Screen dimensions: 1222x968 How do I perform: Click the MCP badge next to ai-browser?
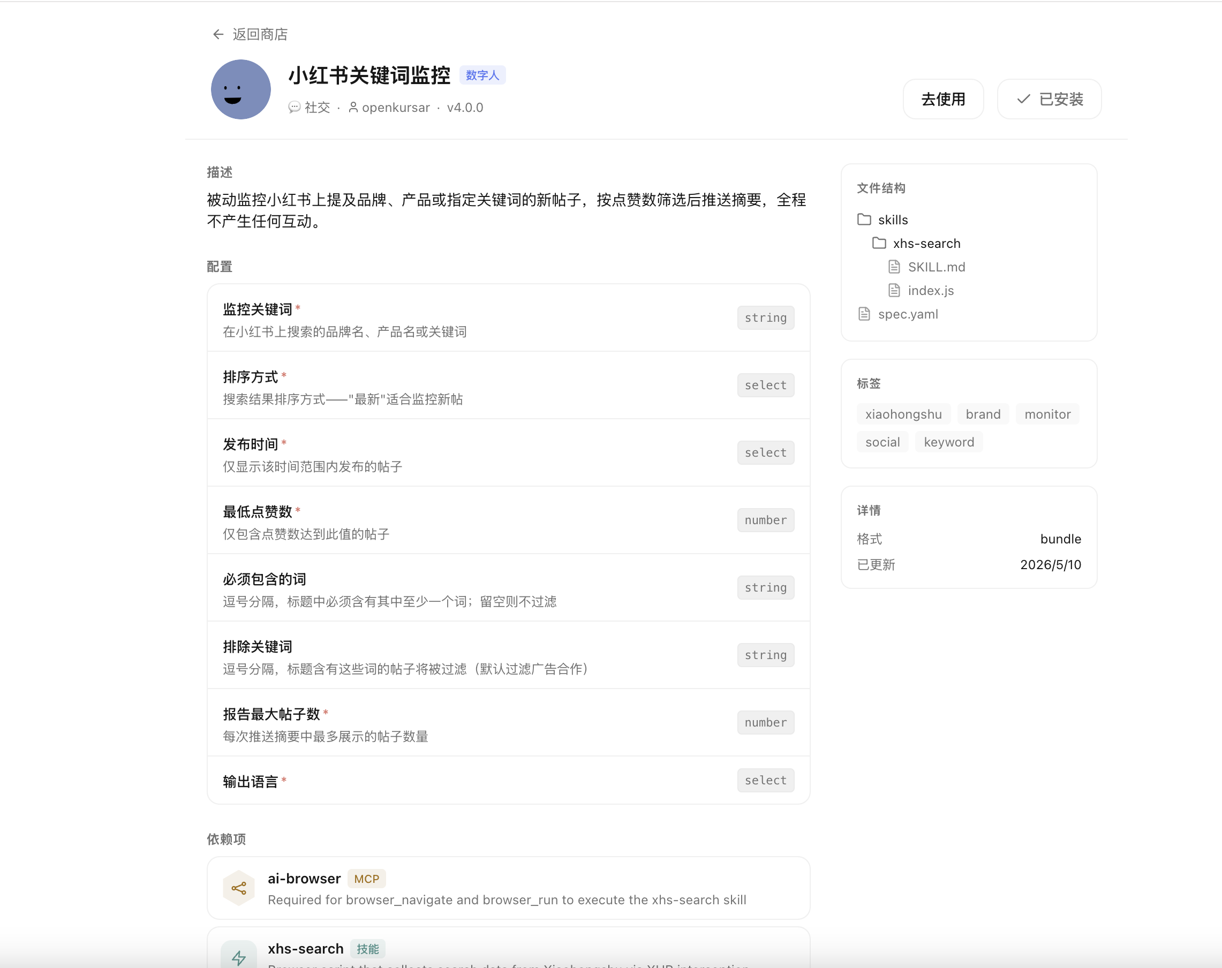coord(366,879)
